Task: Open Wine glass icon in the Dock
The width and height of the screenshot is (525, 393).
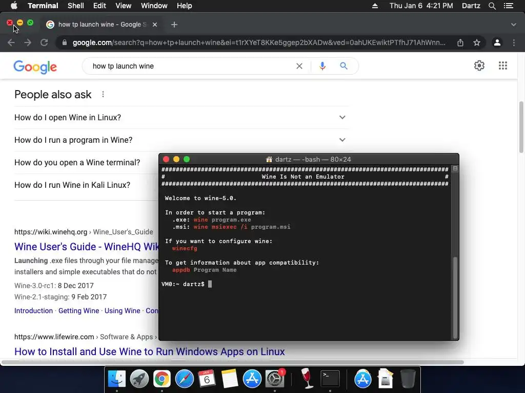Action: coord(306,378)
